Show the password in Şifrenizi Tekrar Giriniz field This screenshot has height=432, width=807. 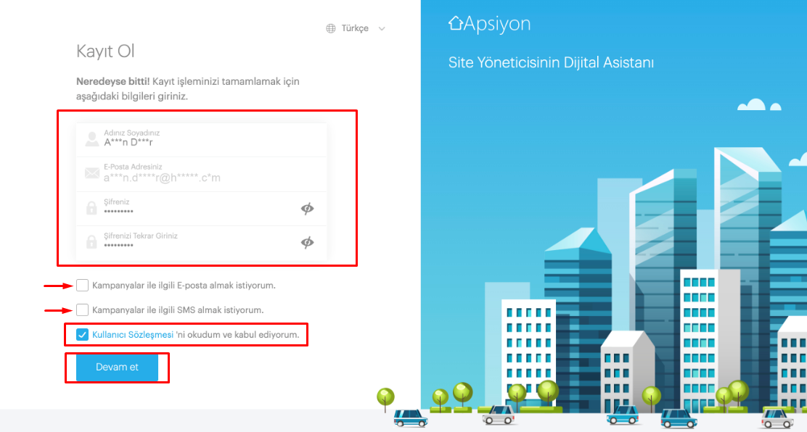pos(307,242)
